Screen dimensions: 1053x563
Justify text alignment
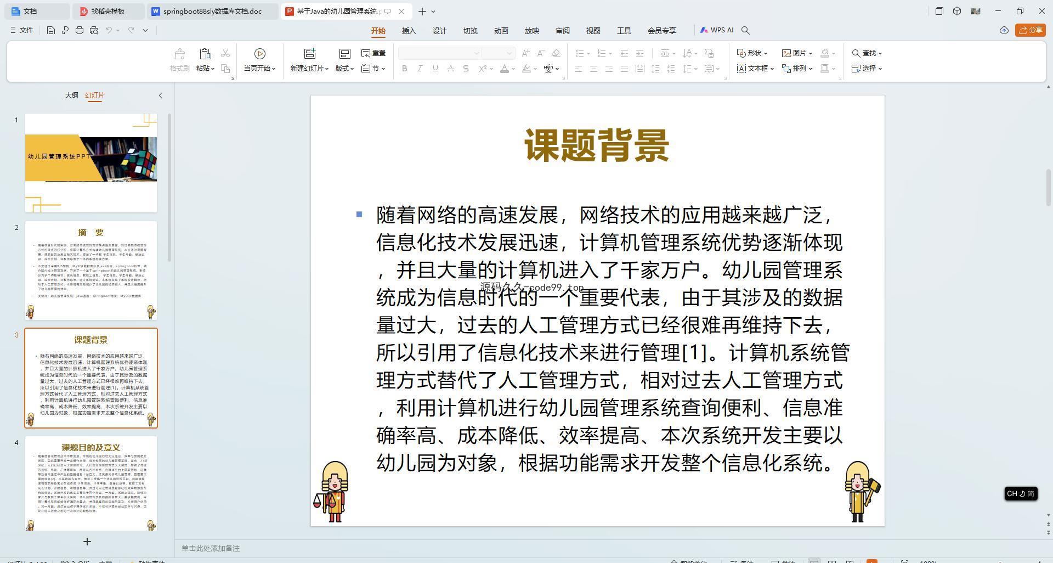click(x=624, y=69)
